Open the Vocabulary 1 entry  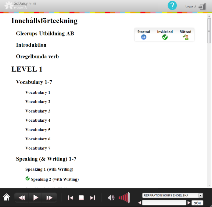click(38, 92)
